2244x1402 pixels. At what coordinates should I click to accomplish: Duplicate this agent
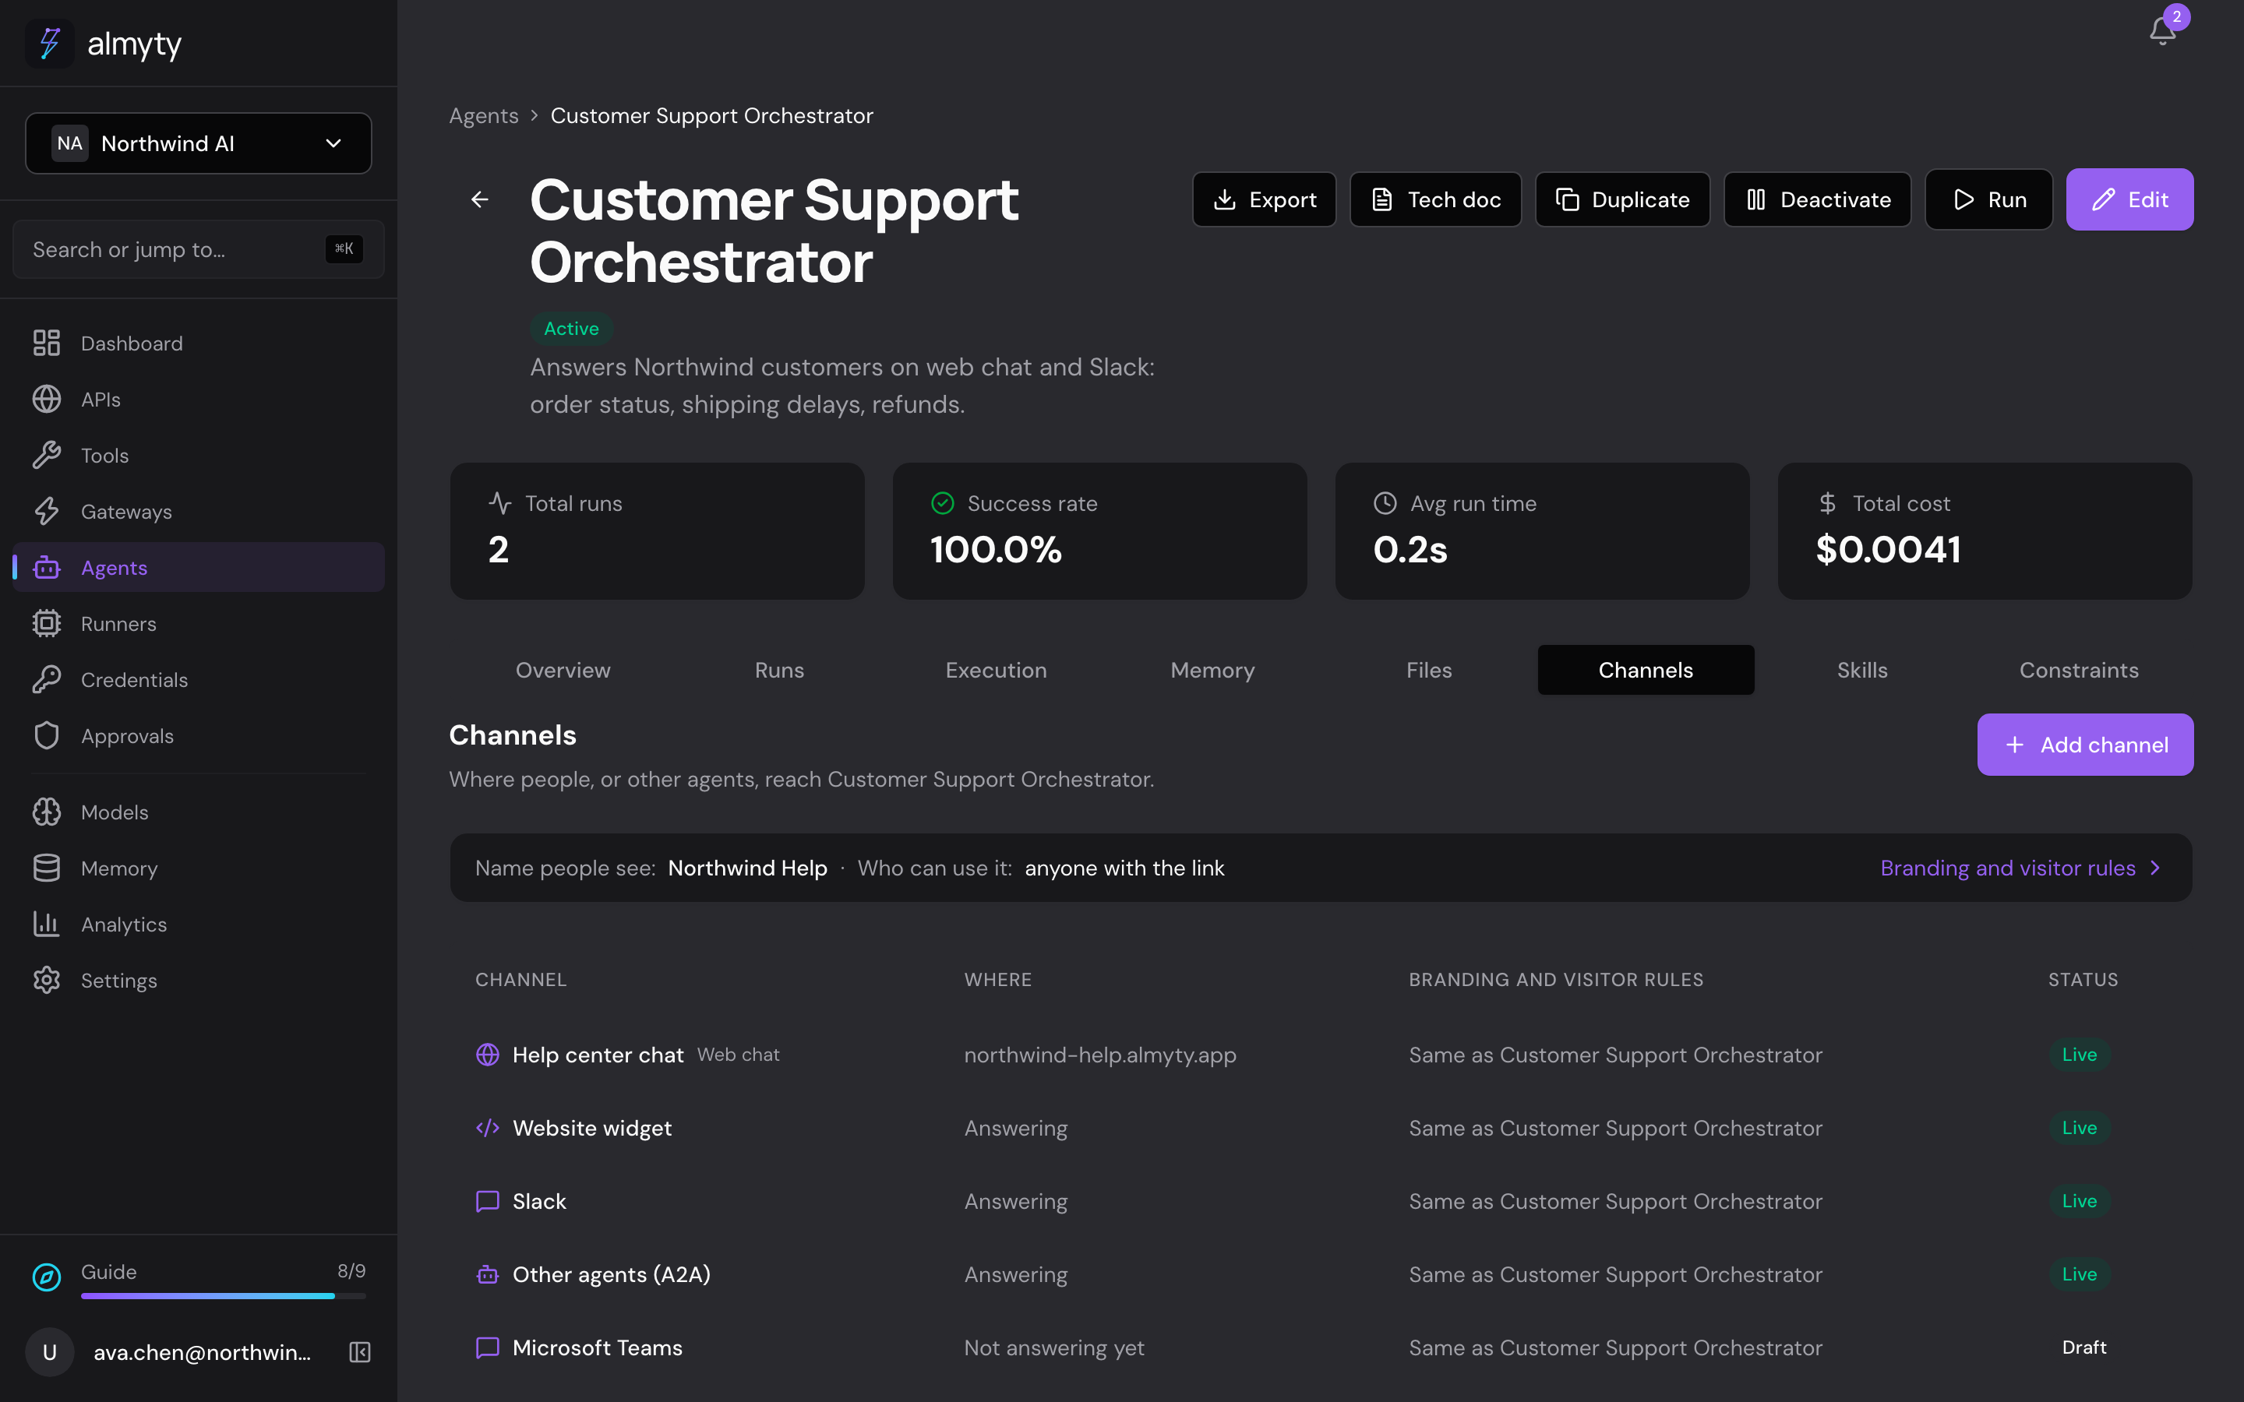1621,199
